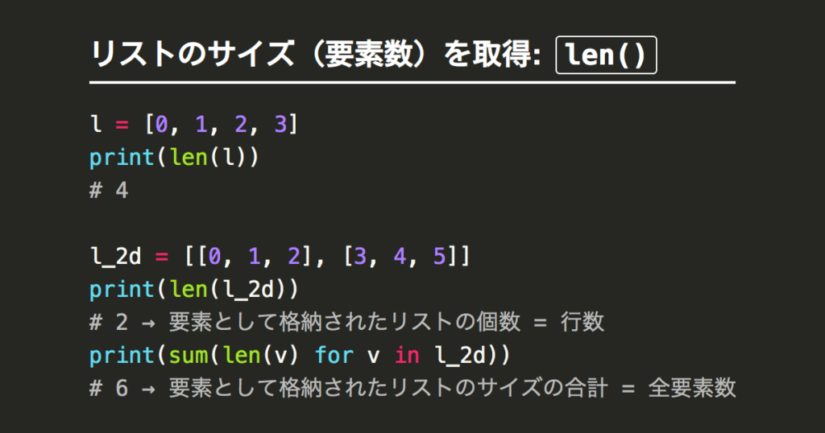The width and height of the screenshot is (825, 433).
Task: Click the comment text 全要素数
Action: tap(692, 388)
